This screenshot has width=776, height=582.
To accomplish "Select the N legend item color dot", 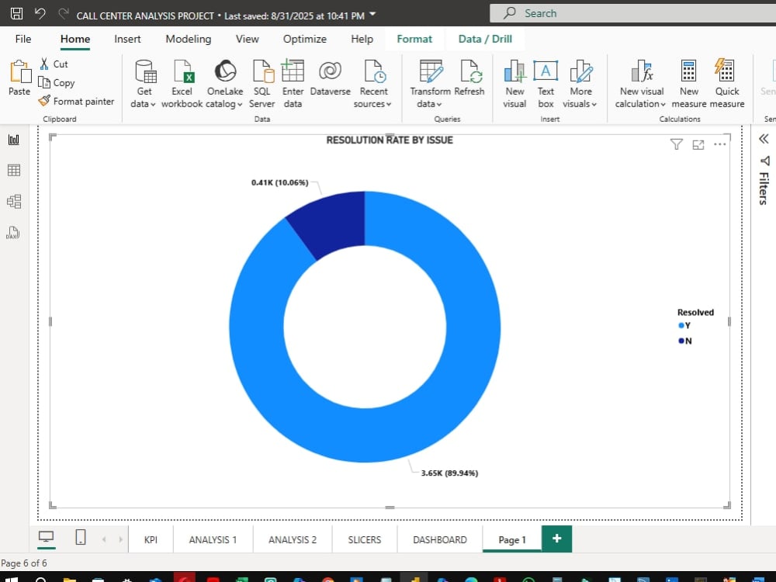I will [681, 341].
